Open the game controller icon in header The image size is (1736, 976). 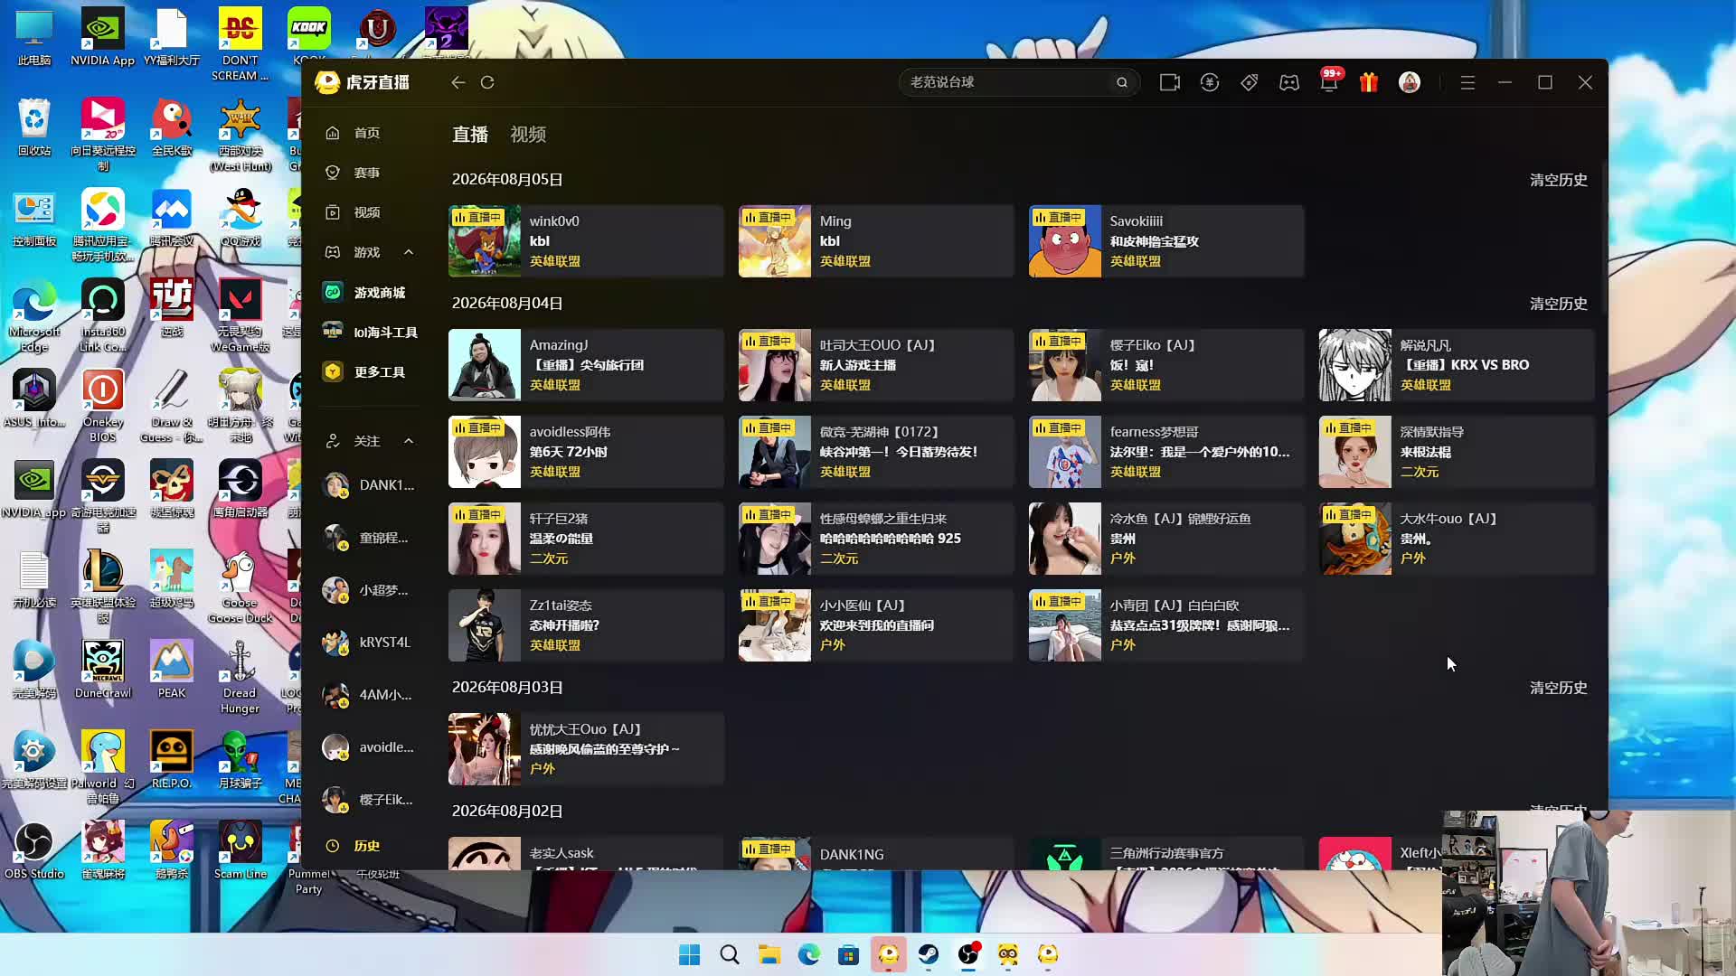pos(1289,82)
